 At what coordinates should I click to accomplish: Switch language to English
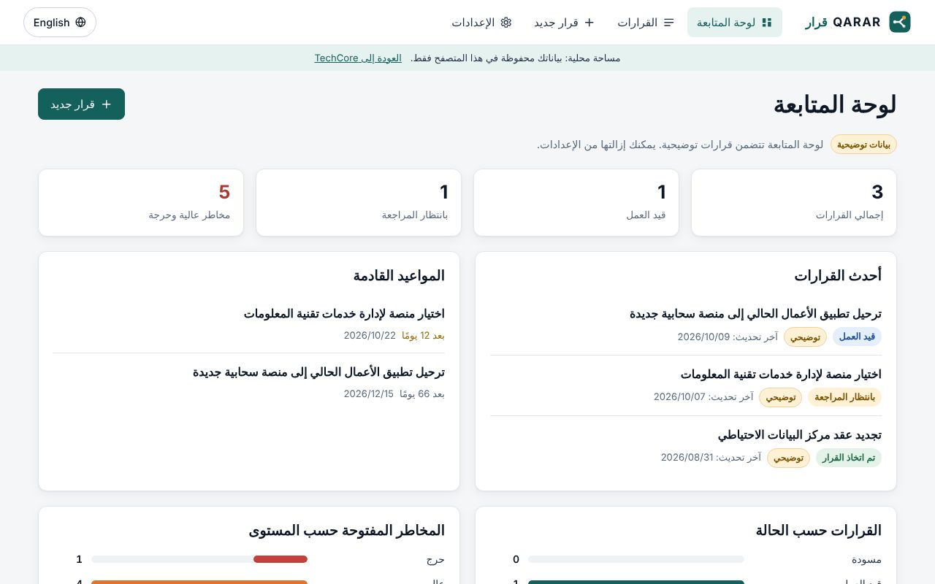point(60,23)
